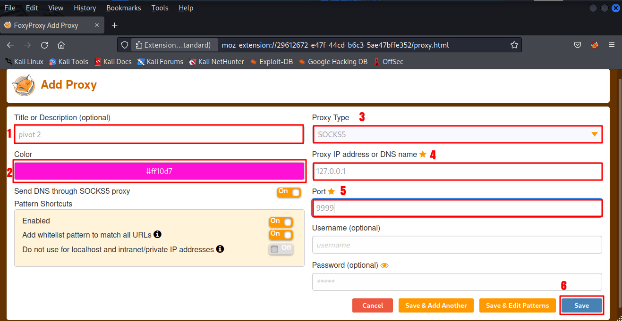Open new tab with plus button
The width and height of the screenshot is (622, 321).
[x=114, y=25]
